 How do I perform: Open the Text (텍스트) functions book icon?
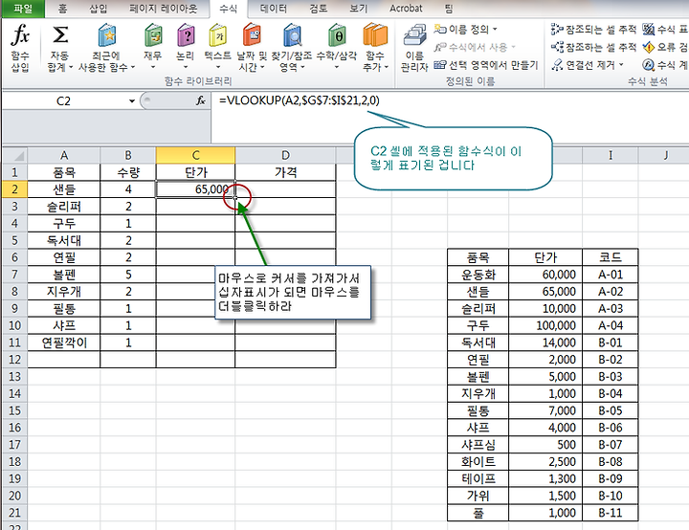point(218,35)
